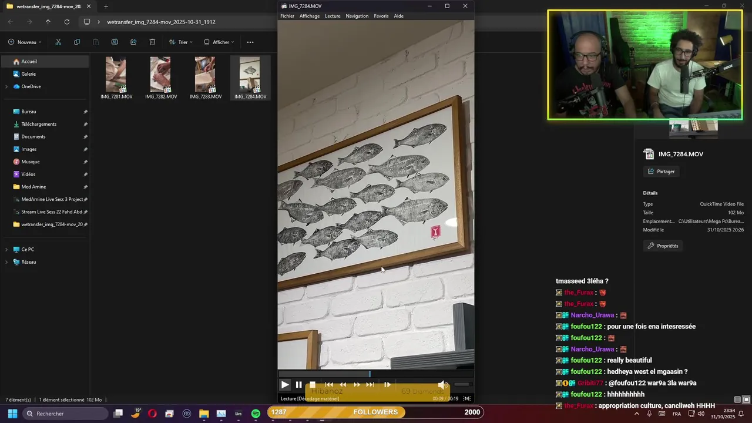The height and width of the screenshot is (423, 752).
Task: Click the Share icon in Explorer toolbar
Action: click(133, 42)
